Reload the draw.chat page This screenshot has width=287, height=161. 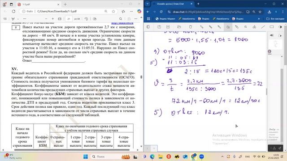[161, 12]
